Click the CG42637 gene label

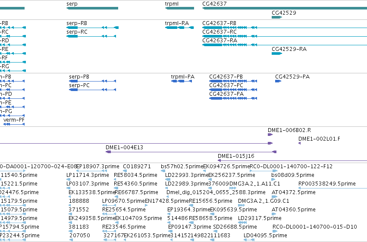click(x=214, y=4)
